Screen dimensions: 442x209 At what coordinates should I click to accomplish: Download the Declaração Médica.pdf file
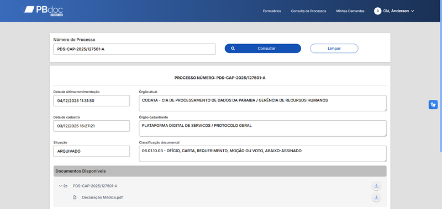(376, 197)
